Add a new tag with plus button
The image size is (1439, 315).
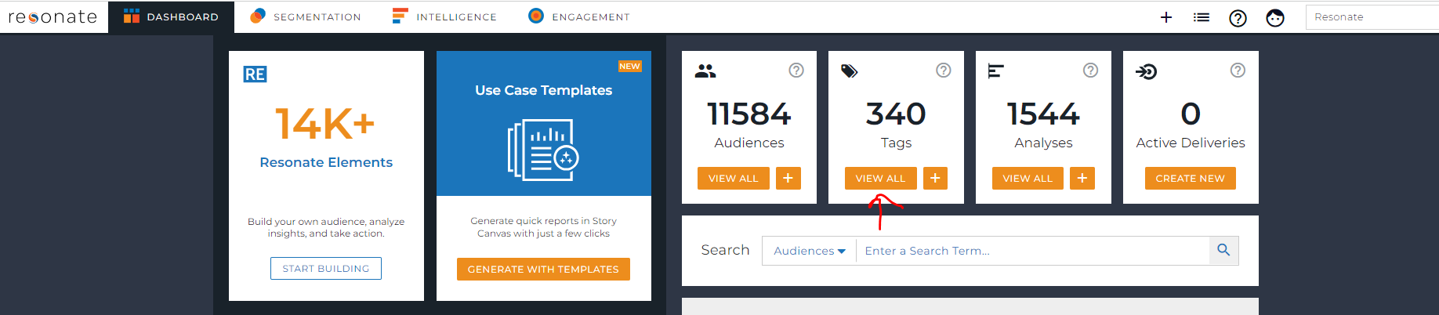pos(935,178)
